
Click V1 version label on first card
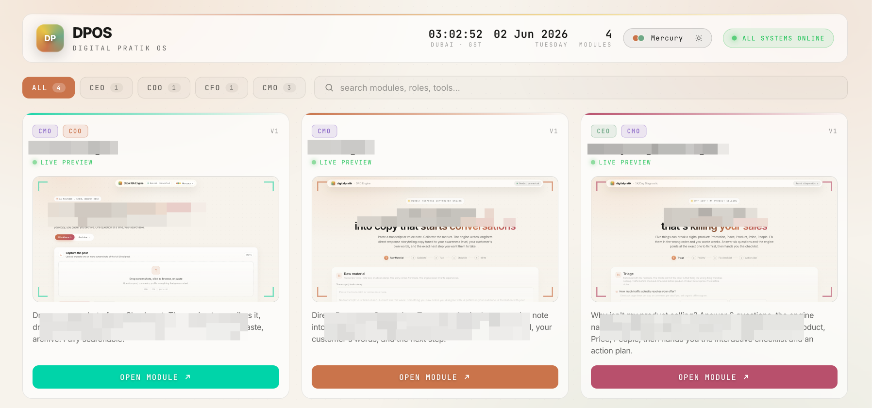[x=275, y=131]
